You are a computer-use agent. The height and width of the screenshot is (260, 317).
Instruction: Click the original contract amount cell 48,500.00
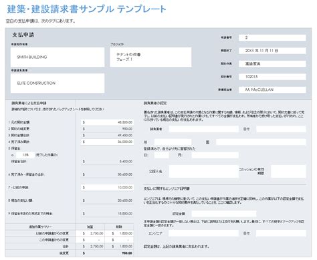(x=107, y=122)
